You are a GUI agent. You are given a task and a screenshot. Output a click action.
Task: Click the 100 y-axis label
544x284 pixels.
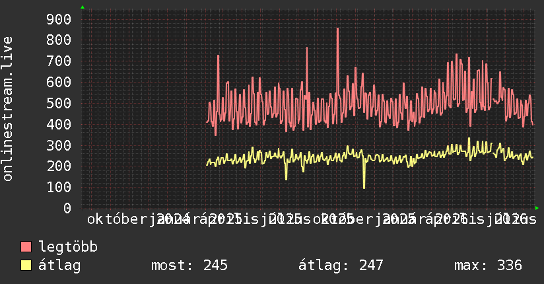coord(59,187)
